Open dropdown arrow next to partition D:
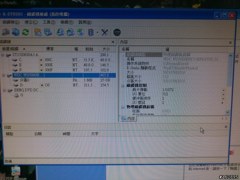 point(42,85)
